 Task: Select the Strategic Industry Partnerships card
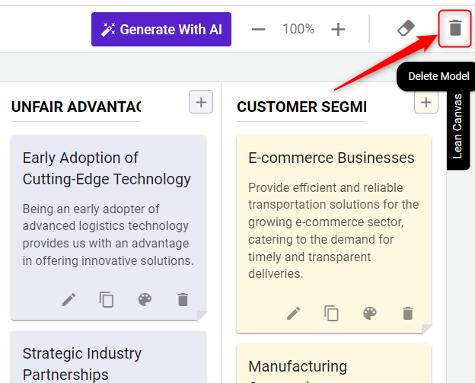pos(82,363)
